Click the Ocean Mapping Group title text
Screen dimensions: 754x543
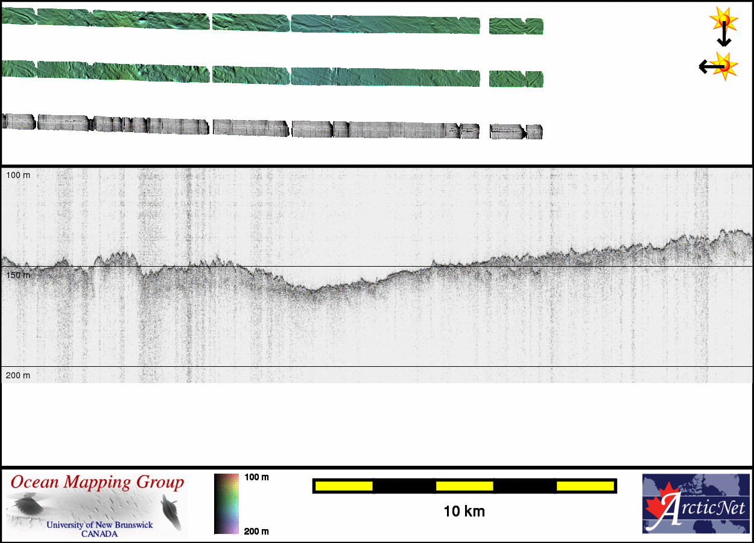tap(97, 483)
